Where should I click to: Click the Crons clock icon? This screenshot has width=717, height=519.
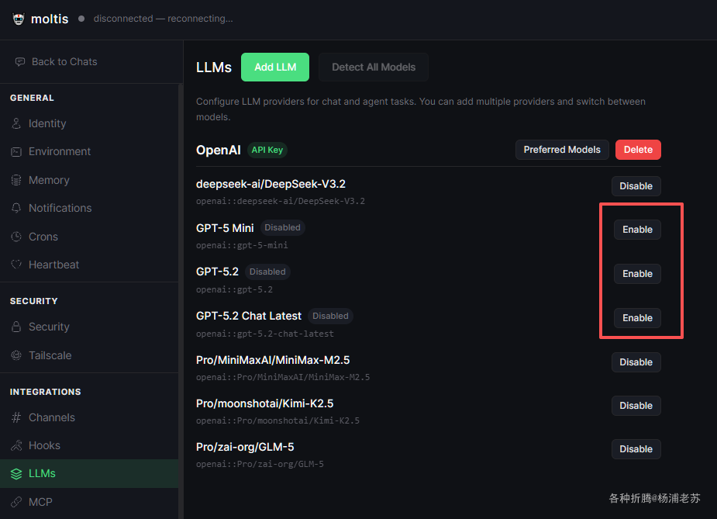pyautogui.click(x=16, y=237)
